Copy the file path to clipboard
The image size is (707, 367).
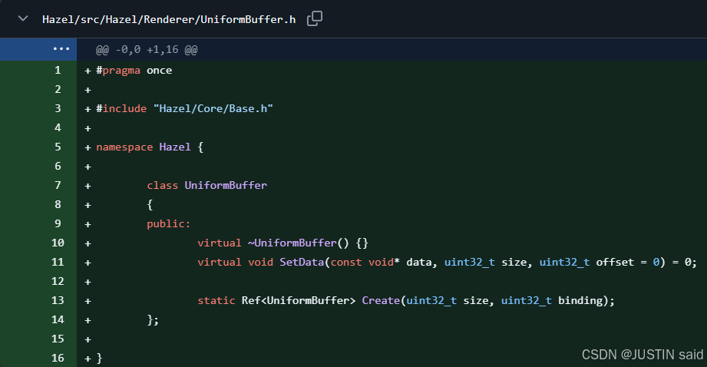point(314,19)
